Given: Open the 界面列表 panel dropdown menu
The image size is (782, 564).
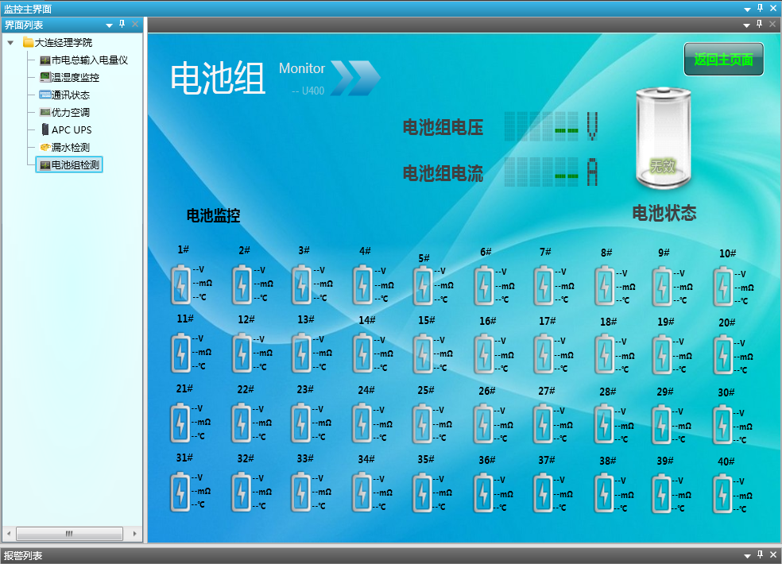Looking at the screenshot, I should pyautogui.click(x=109, y=24).
